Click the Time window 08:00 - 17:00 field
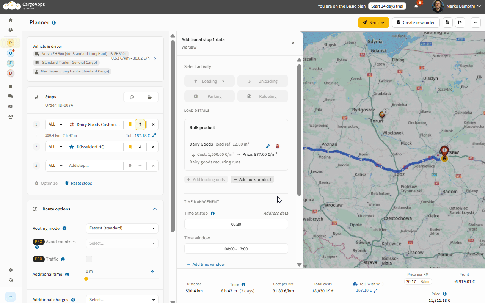485x303 pixels. [236, 249]
